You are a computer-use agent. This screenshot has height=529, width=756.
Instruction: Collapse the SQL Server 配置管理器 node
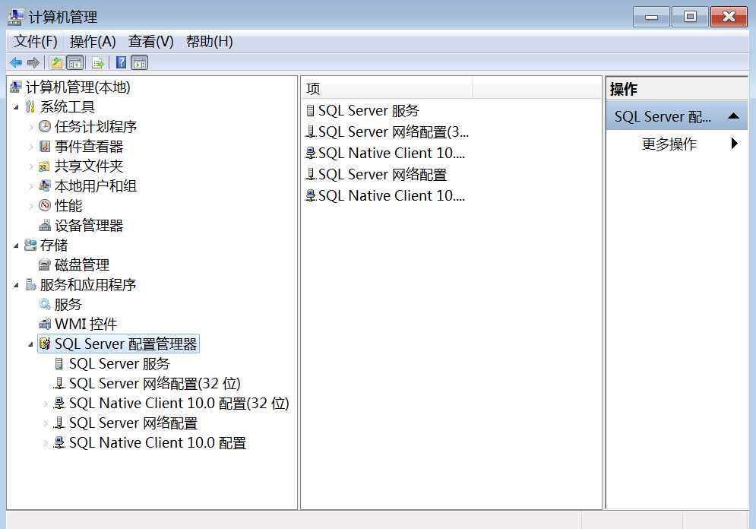[x=31, y=344]
